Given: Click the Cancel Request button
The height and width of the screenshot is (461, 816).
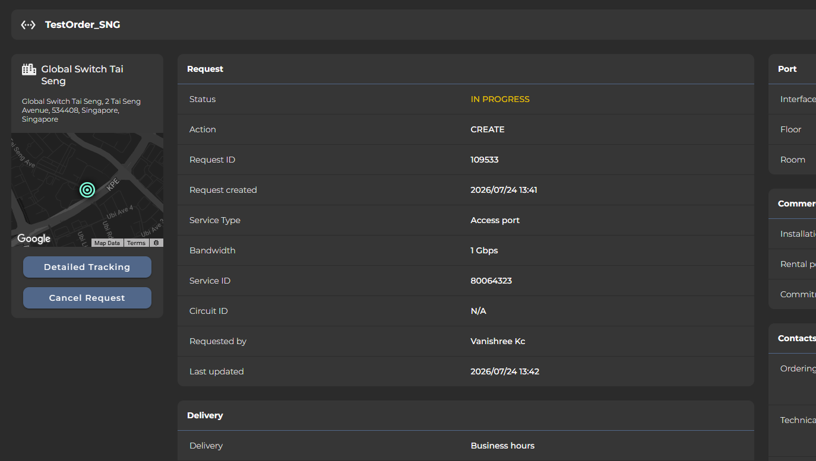Looking at the screenshot, I should coord(87,298).
